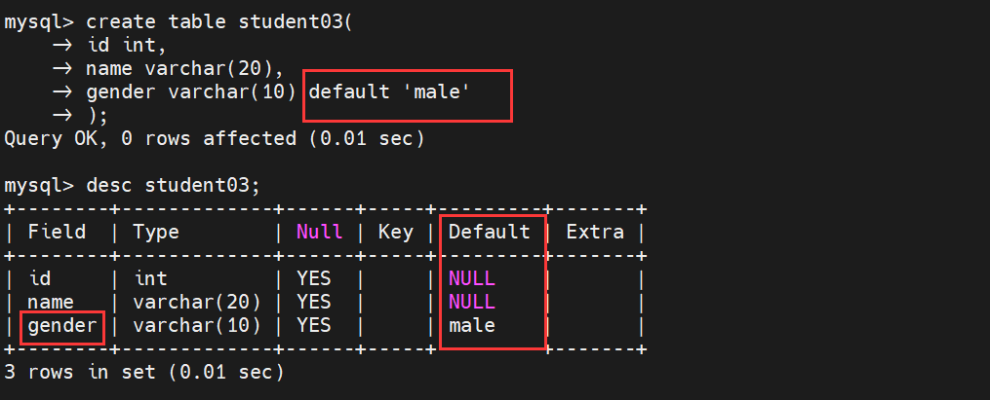This screenshot has width=990, height=400.
Task: Click the magenta Null column header
Action: coord(320,232)
